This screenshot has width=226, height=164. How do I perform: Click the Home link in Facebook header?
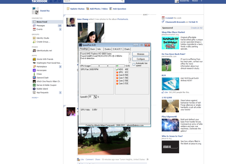[x=195, y=1]
